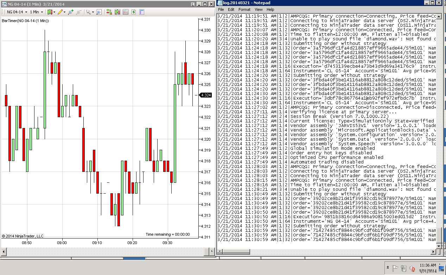This screenshot has width=446, height=275.
Task: Click the network tray icon
Action: coord(404,268)
